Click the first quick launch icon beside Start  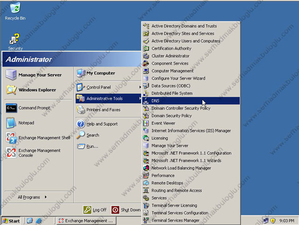pyautogui.click(x=30, y=221)
